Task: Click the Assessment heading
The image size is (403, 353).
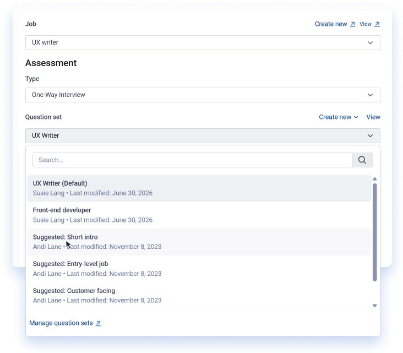Action: coord(51,63)
